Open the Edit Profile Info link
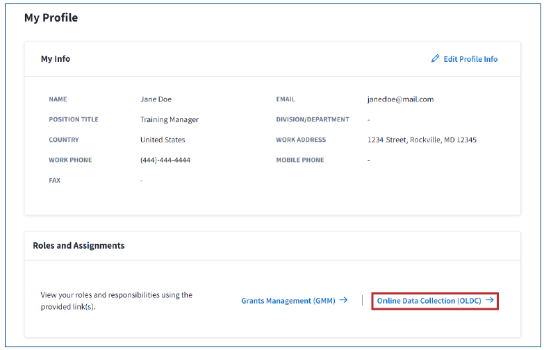This screenshot has height=350, width=544. click(470, 59)
